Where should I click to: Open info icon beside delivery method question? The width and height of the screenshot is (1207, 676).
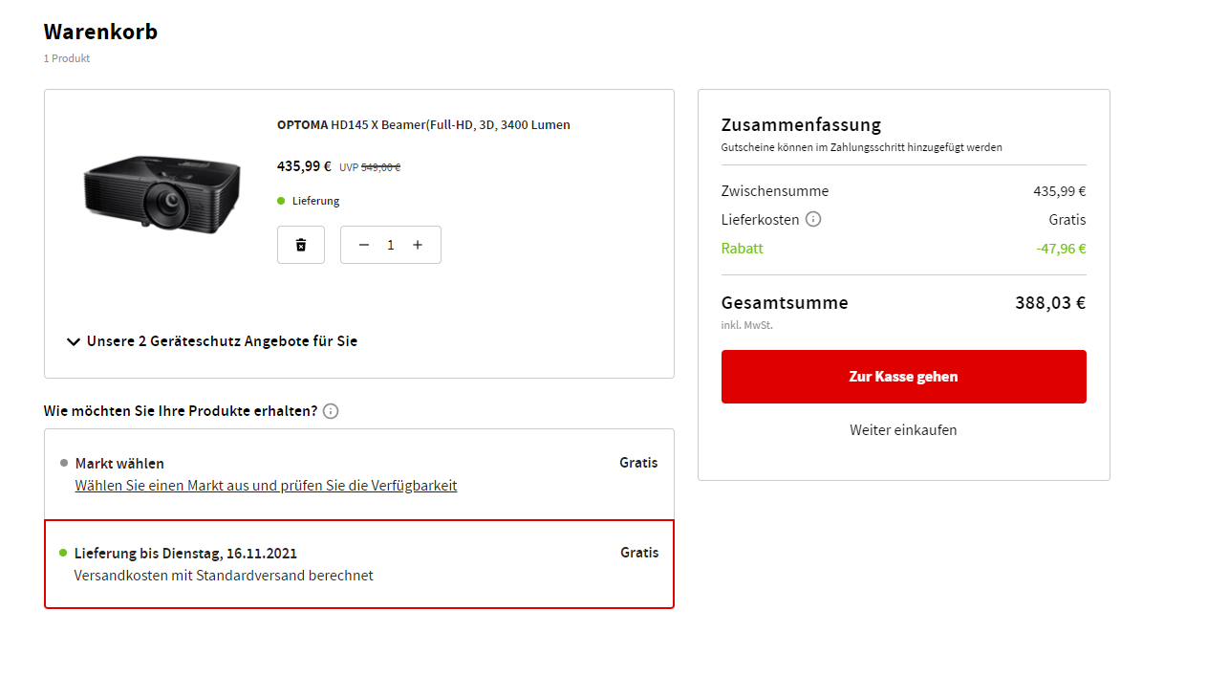click(331, 411)
